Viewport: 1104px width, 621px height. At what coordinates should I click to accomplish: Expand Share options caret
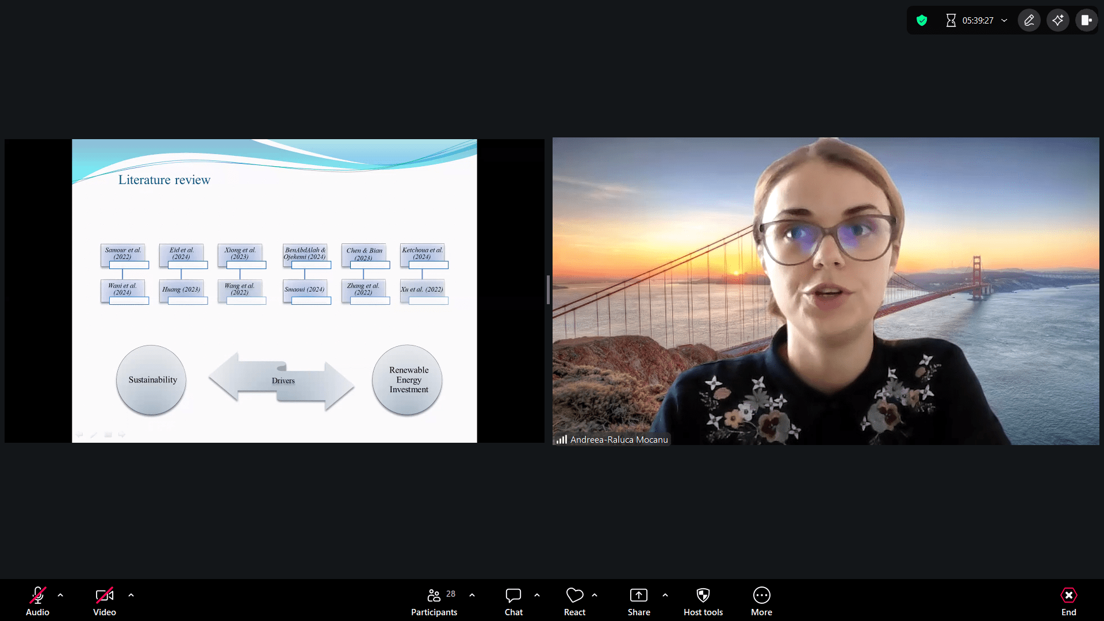tap(665, 595)
